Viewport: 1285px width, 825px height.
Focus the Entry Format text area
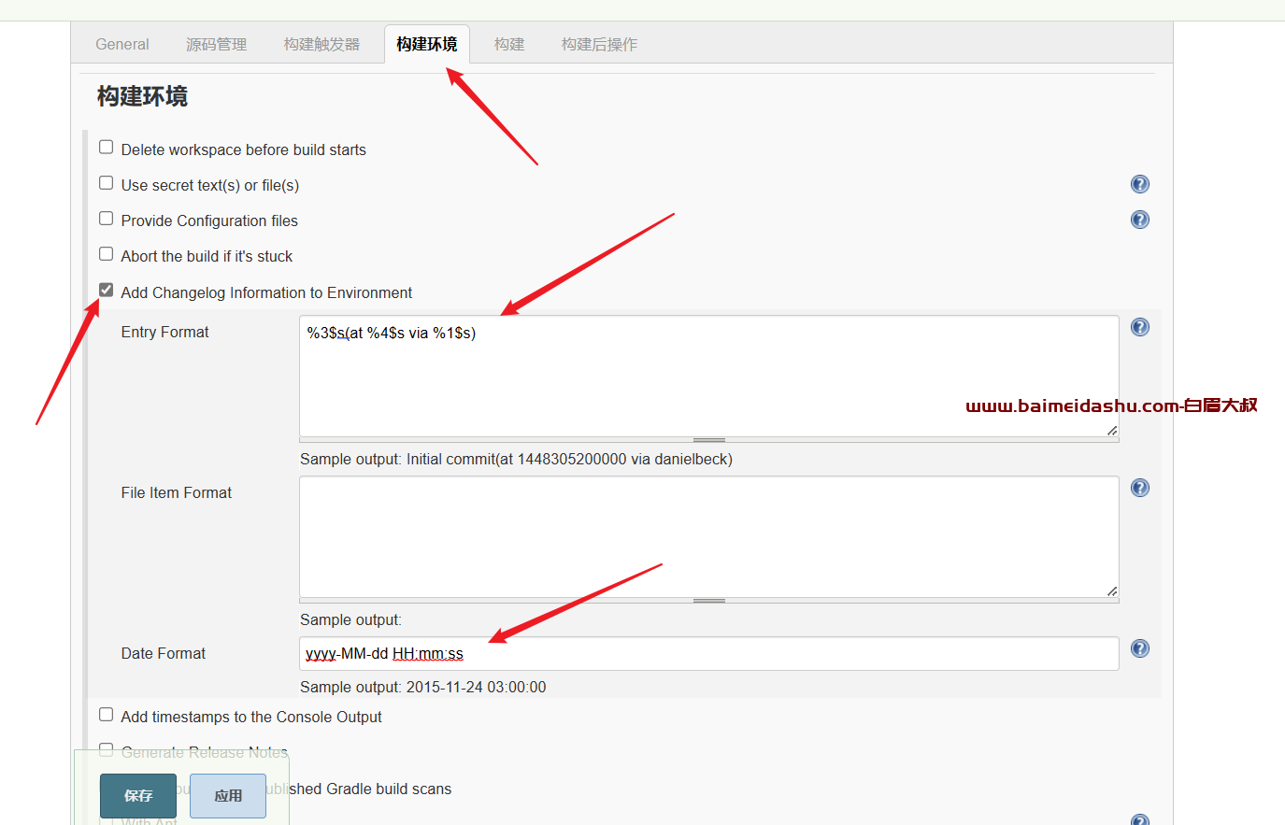pyautogui.click(x=709, y=376)
